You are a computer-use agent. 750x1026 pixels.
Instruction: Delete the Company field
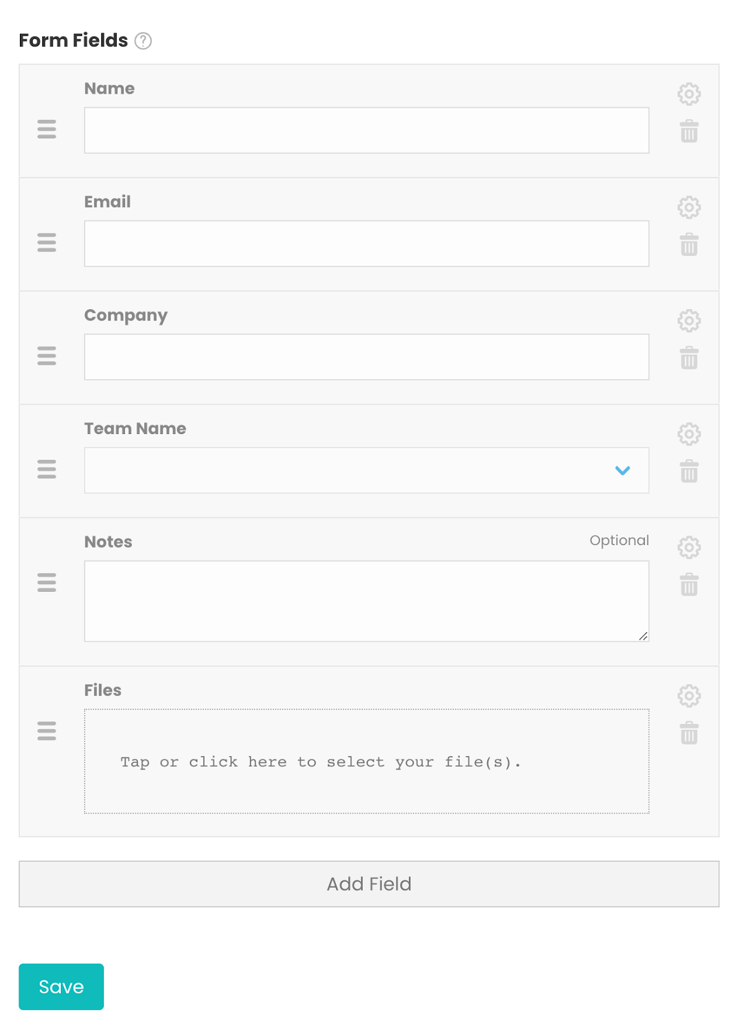tap(688, 358)
